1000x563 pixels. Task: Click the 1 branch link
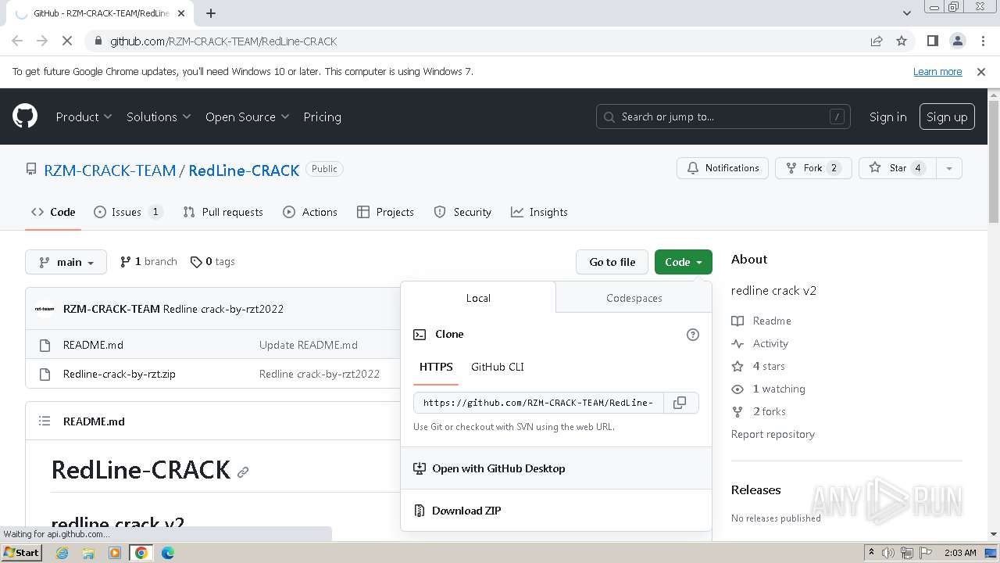(148, 262)
